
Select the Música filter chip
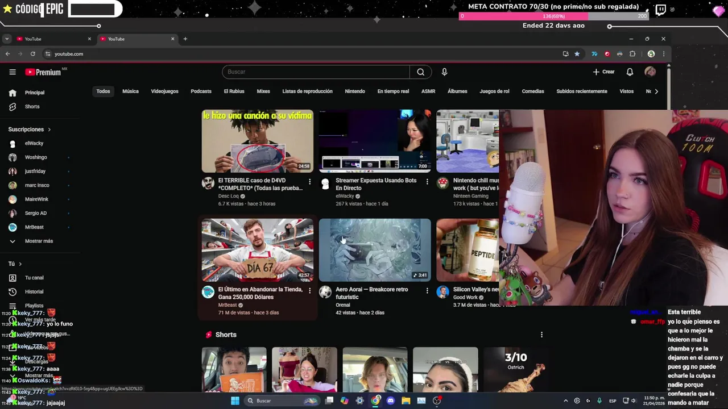click(130, 91)
